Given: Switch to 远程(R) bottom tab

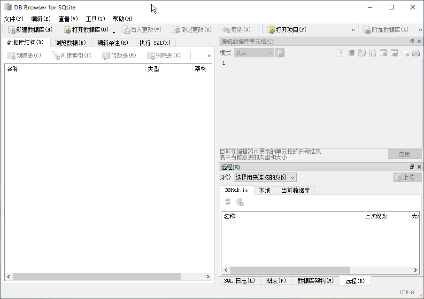Looking at the screenshot, I should coord(355,281).
